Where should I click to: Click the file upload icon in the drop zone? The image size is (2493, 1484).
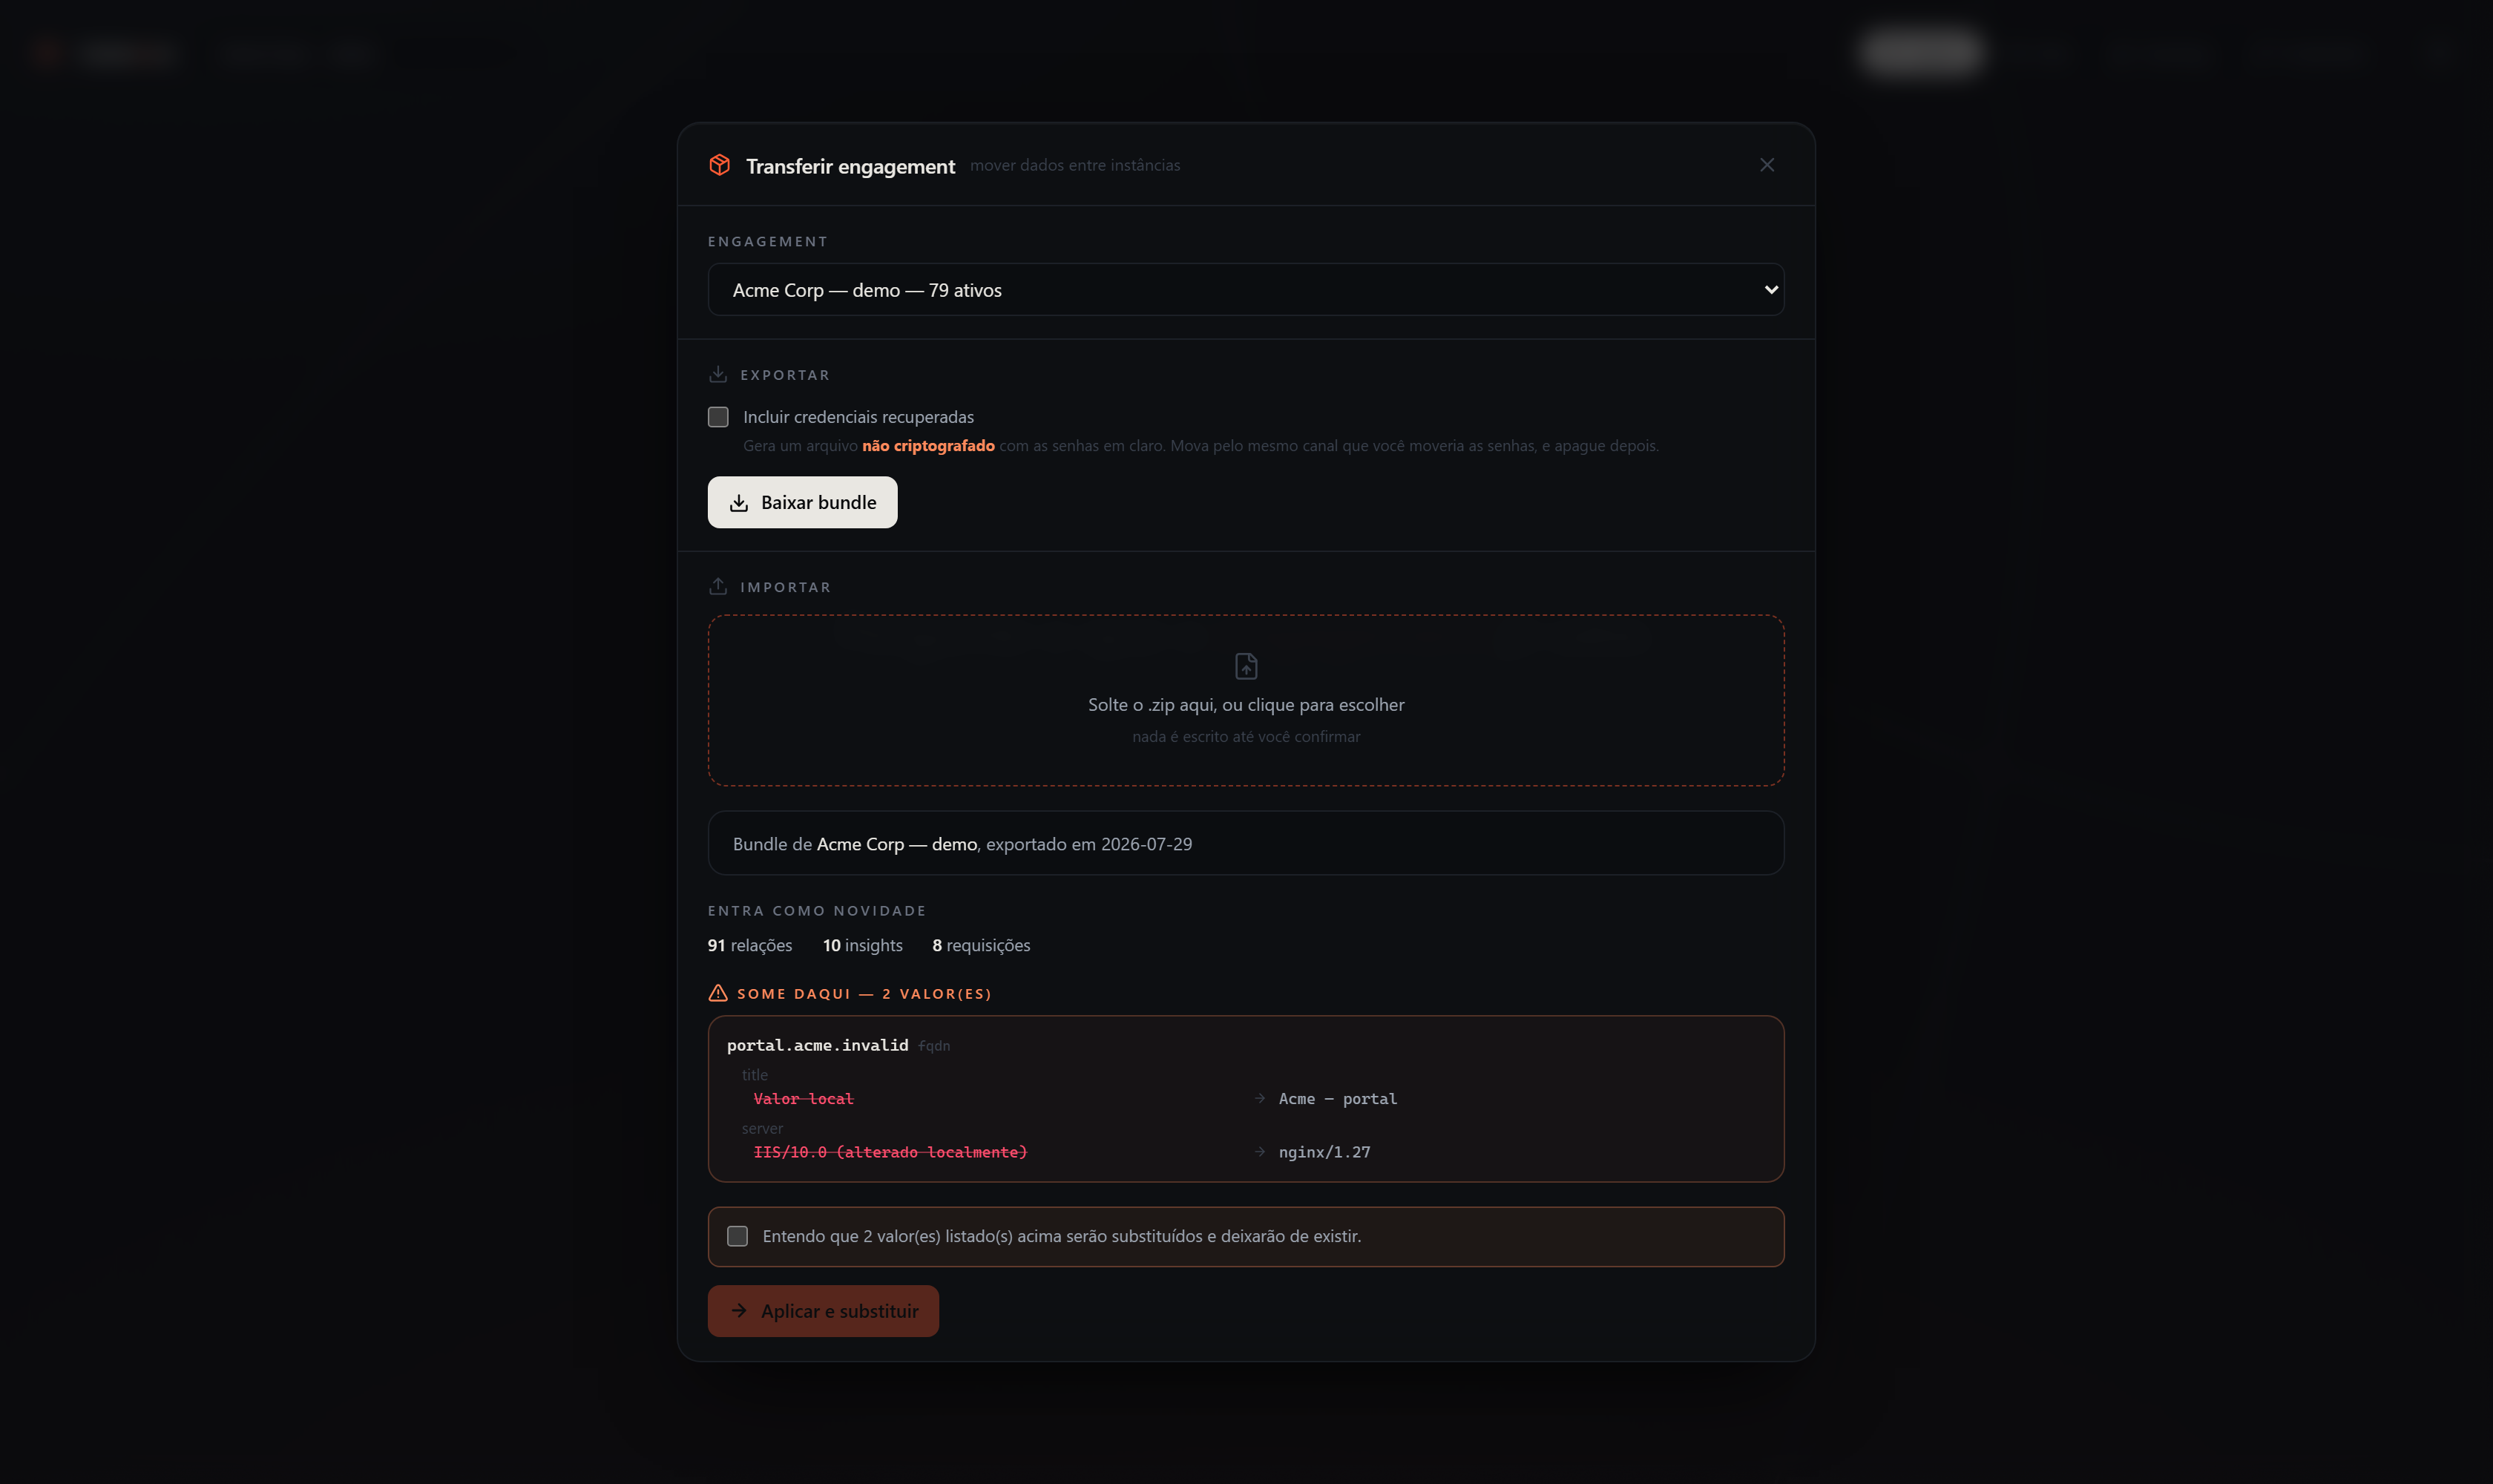click(1246, 666)
